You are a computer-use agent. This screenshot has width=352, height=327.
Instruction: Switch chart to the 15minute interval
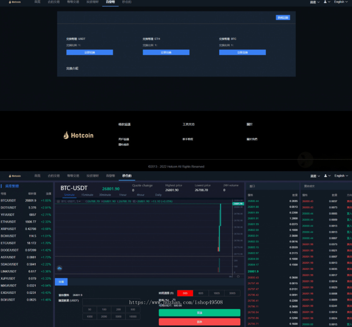point(87,195)
